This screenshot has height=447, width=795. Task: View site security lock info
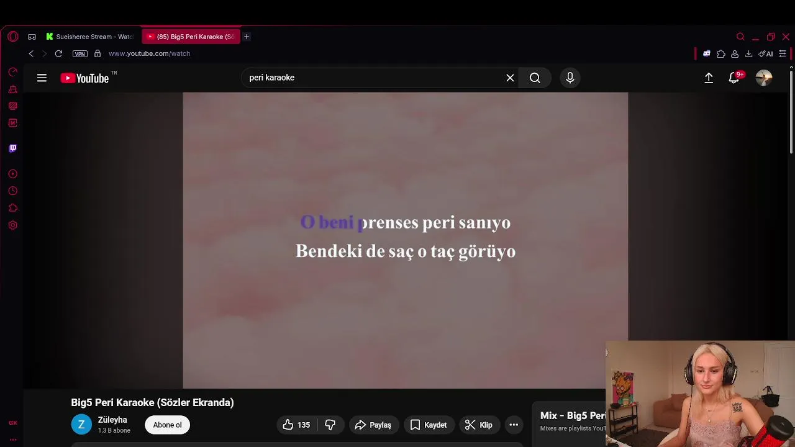(x=98, y=53)
